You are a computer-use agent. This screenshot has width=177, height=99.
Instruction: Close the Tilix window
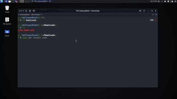pos(155,11)
